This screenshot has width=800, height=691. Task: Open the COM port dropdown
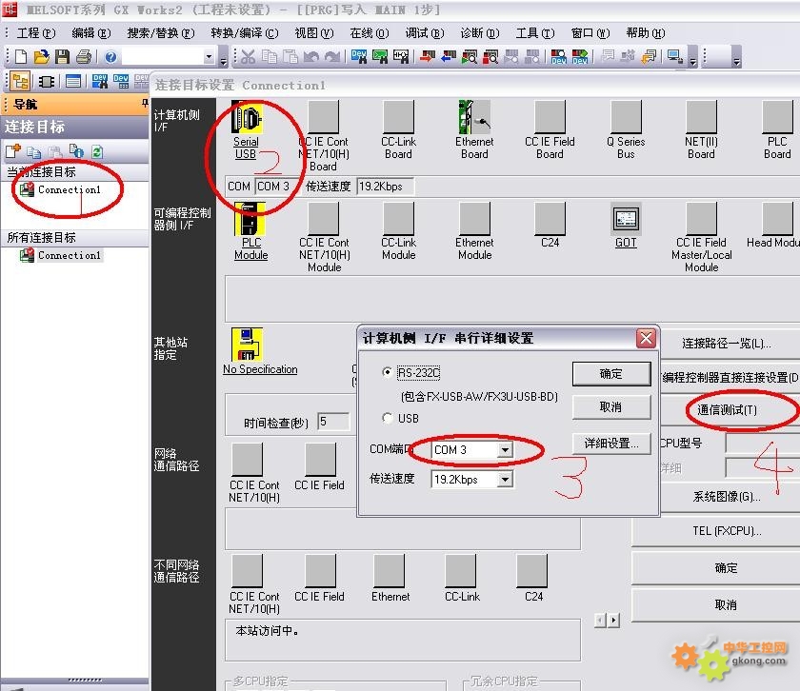click(x=505, y=450)
